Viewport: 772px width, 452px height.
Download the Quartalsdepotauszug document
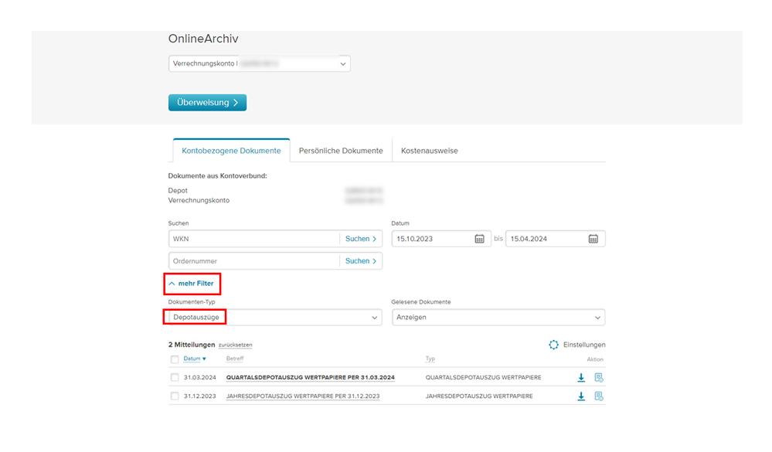point(581,377)
